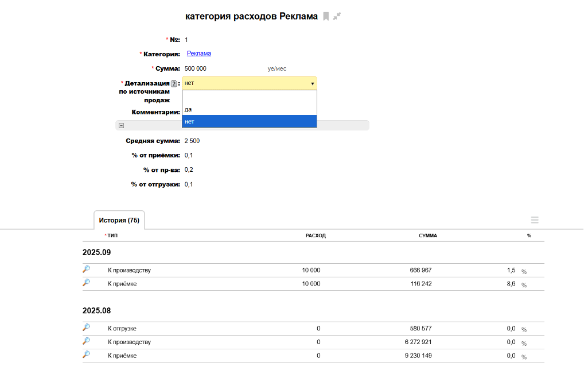This screenshot has width=584, height=370.
Task: Switch to the История (75) tab
Action: point(119,220)
